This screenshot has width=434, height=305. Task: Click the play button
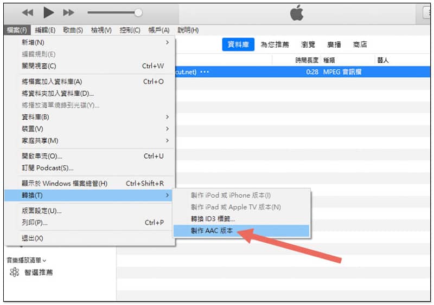click(x=48, y=12)
